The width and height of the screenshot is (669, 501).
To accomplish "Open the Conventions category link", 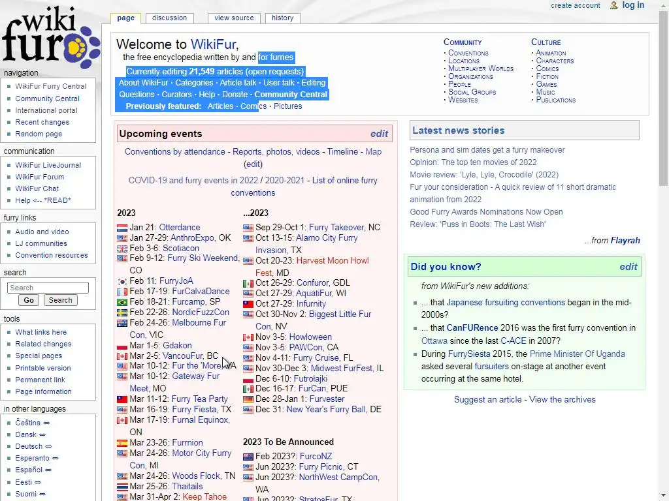I will [468, 53].
